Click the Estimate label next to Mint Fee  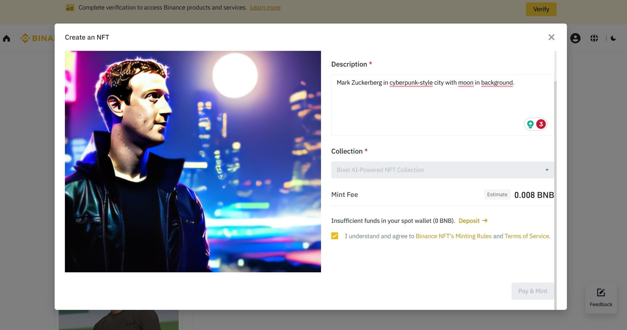pyautogui.click(x=497, y=194)
